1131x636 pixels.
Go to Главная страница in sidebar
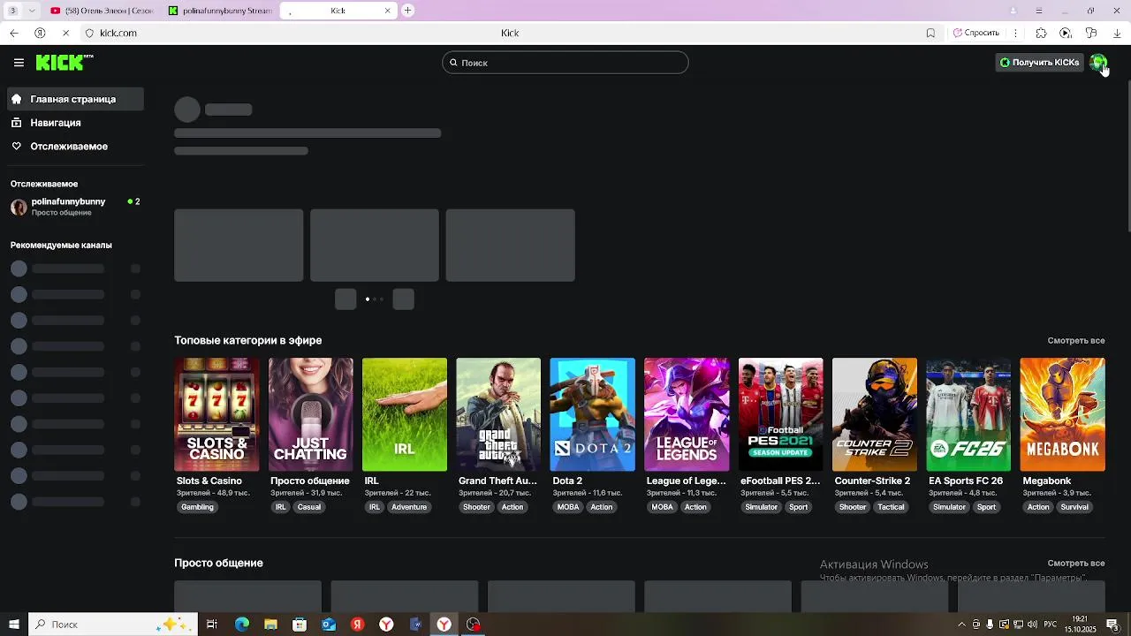pyautogui.click(x=75, y=99)
